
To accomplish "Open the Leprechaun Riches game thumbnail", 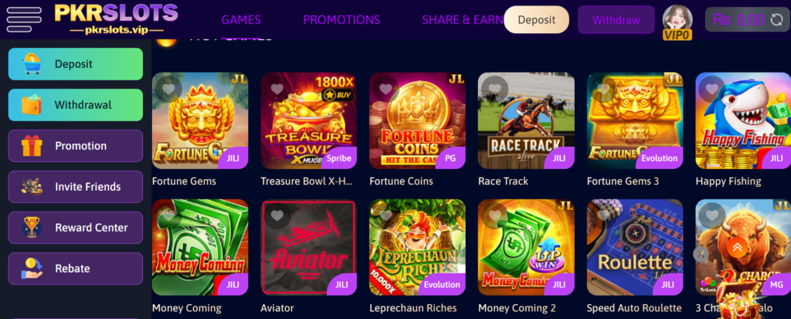I will pyautogui.click(x=417, y=247).
